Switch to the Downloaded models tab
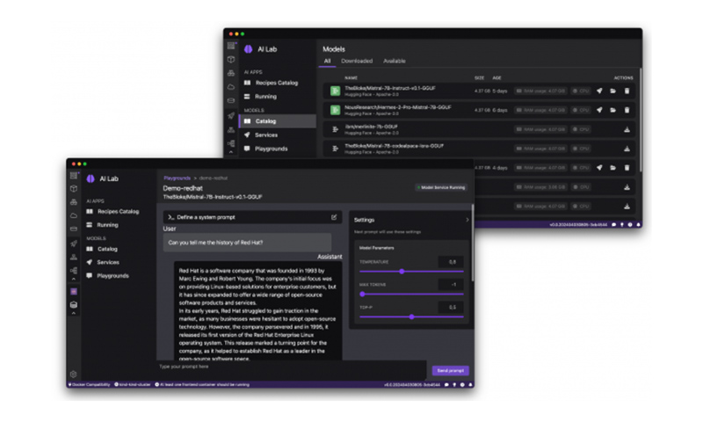Viewport: 703px width, 422px height. click(357, 61)
